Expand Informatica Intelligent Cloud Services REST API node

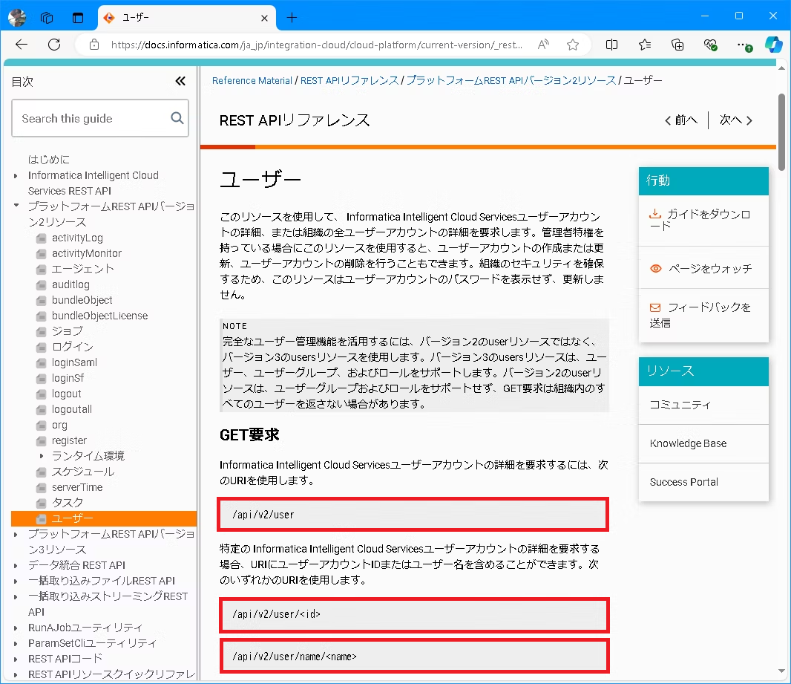click(x=16, y=176)
